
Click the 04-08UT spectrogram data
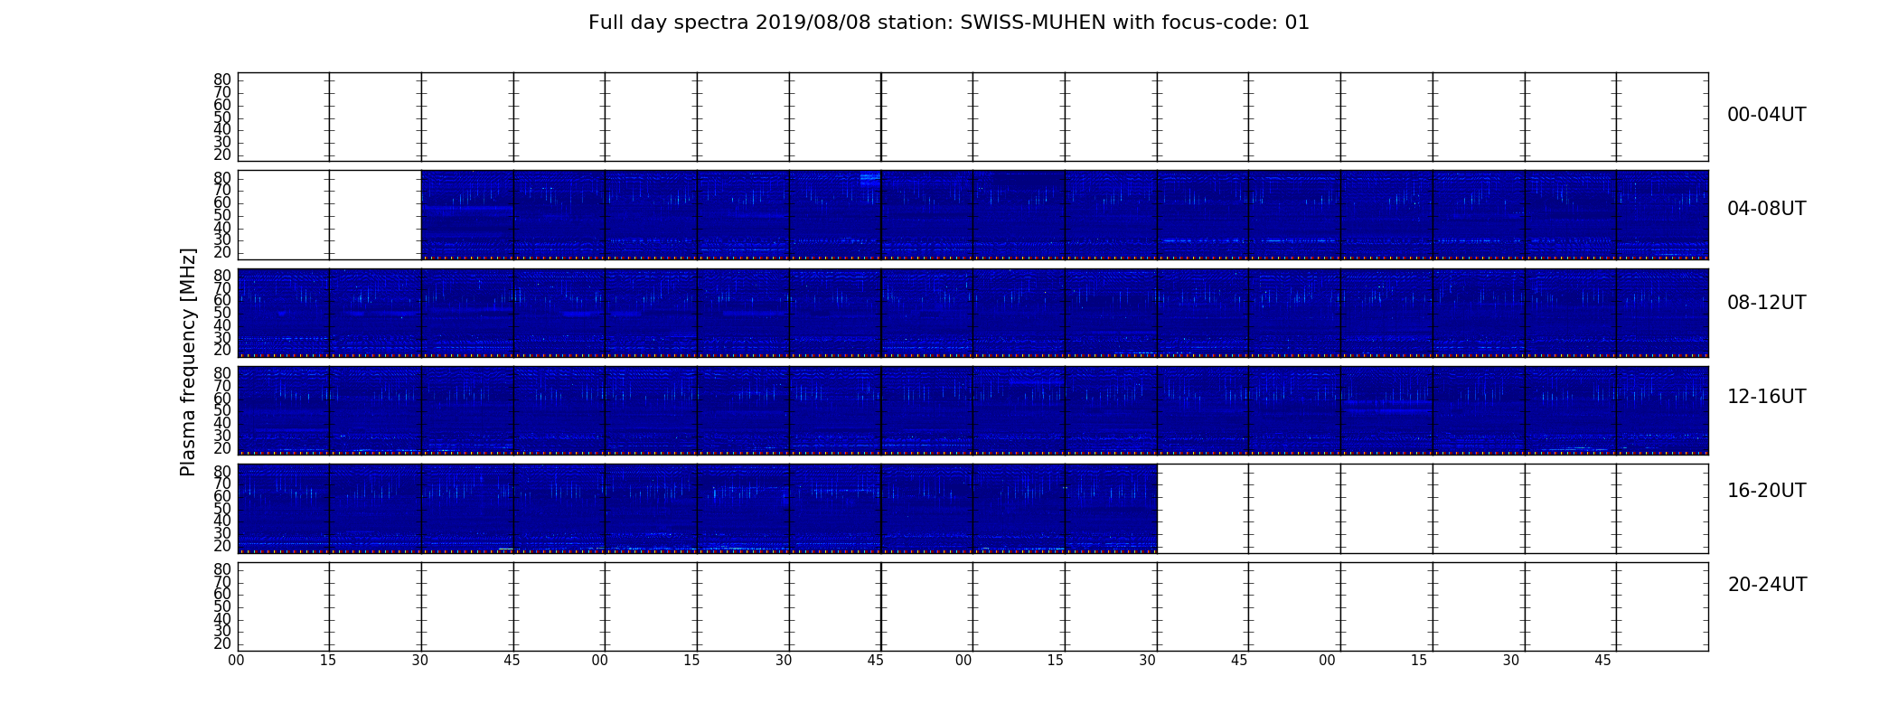[1065, 215]
